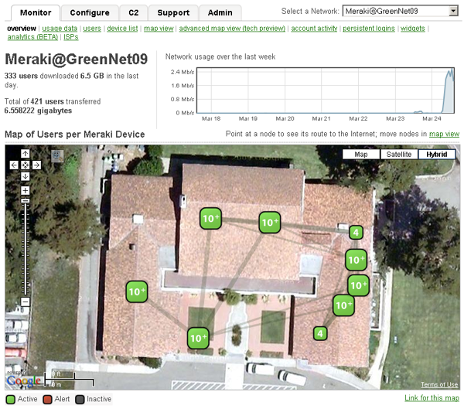Click the red Alert legend swatch
Screen dimensions: 464x409
tap(47, 399)
